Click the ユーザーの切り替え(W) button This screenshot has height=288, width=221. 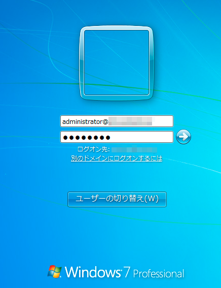pyautogui.click(x=117, y=199)
